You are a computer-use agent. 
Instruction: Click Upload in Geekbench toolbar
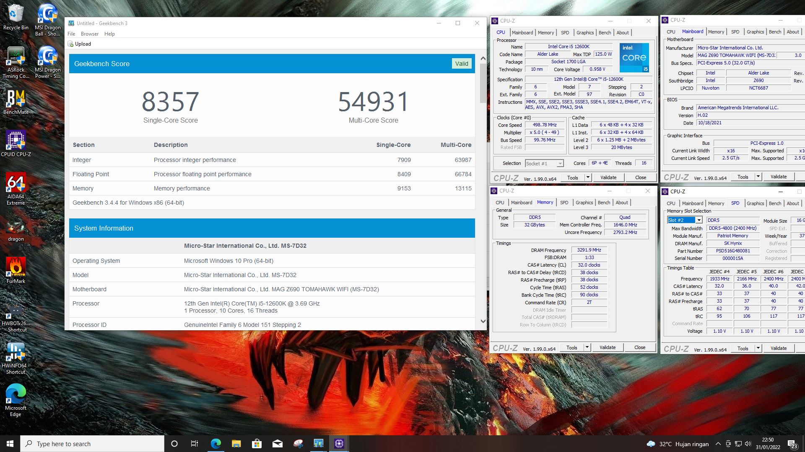pyautogui.click(x=80, y=44)
